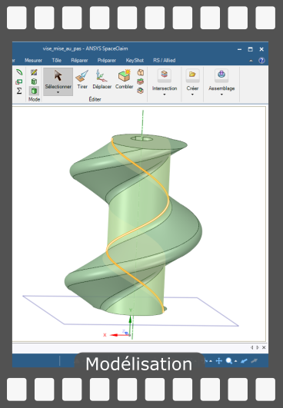Enable 3D mode green cube icon
The width and height of the screenshot is (283, 408).
pos(34,91)
